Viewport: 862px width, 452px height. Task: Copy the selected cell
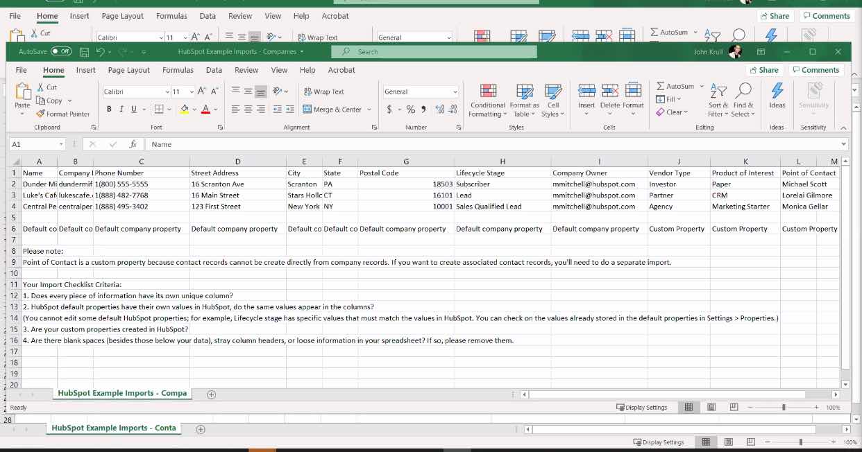point(50,101)
